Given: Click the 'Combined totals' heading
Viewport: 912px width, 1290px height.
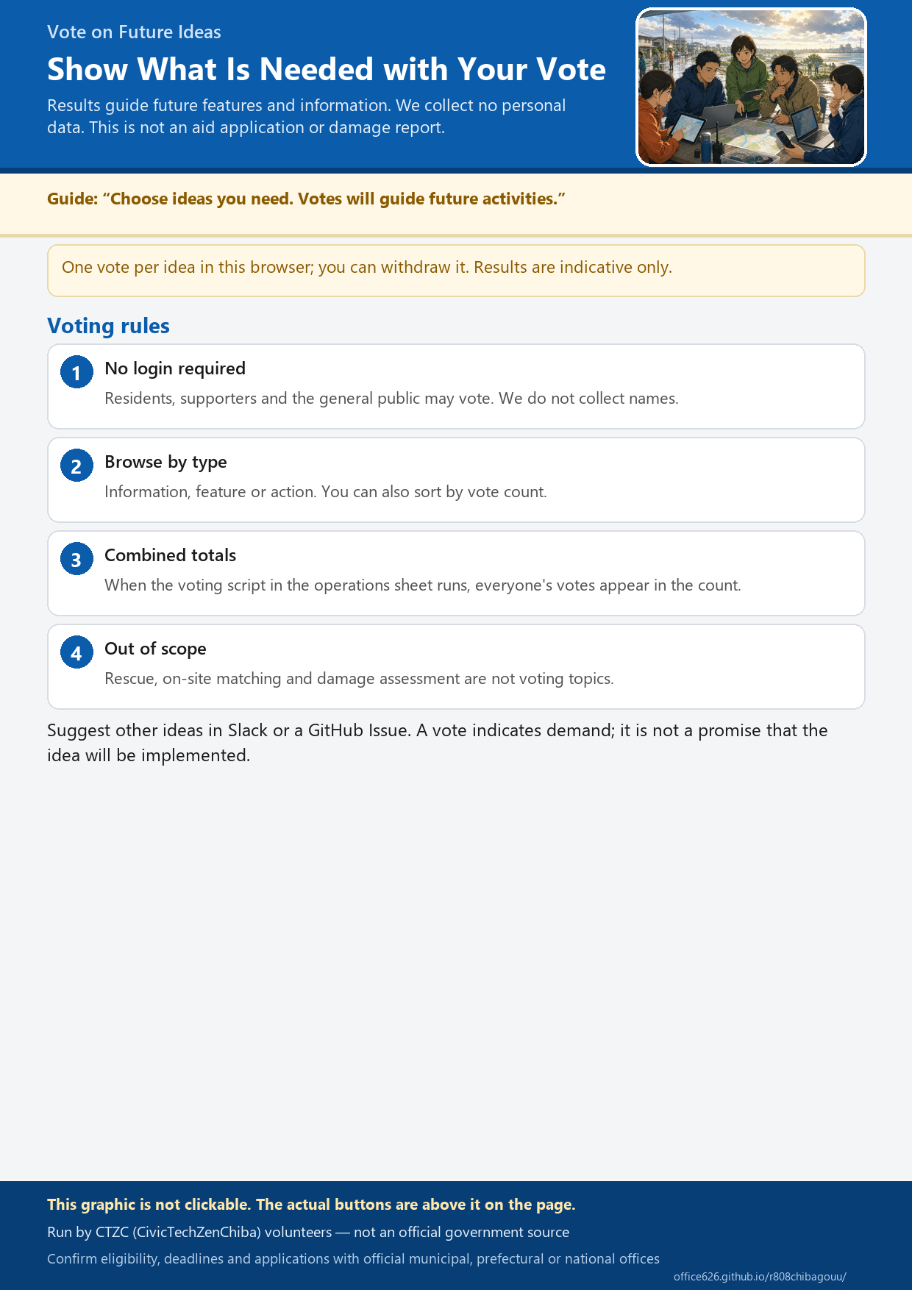Looking at the screenshot, I should [x=170, y=555].
